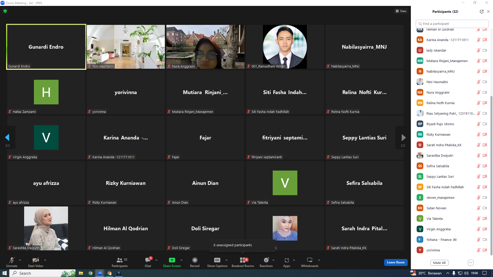Image resolution: width=493 pixels, height=277 pixels.
Task: Click the Unmute microphone icon
Action: point(12,260)
